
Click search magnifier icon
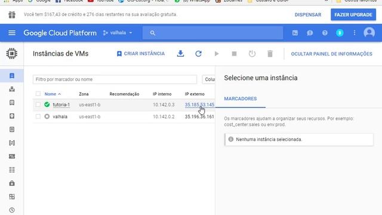click(153, 33)
